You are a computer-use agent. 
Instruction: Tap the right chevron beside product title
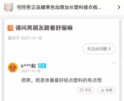pyautogui.click(x=119, y=7)
